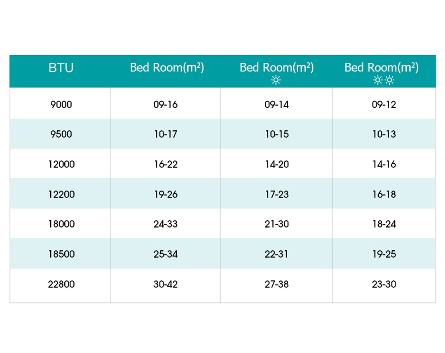
Task: Select the 18000 BTU cell
Action: (61, 224)
